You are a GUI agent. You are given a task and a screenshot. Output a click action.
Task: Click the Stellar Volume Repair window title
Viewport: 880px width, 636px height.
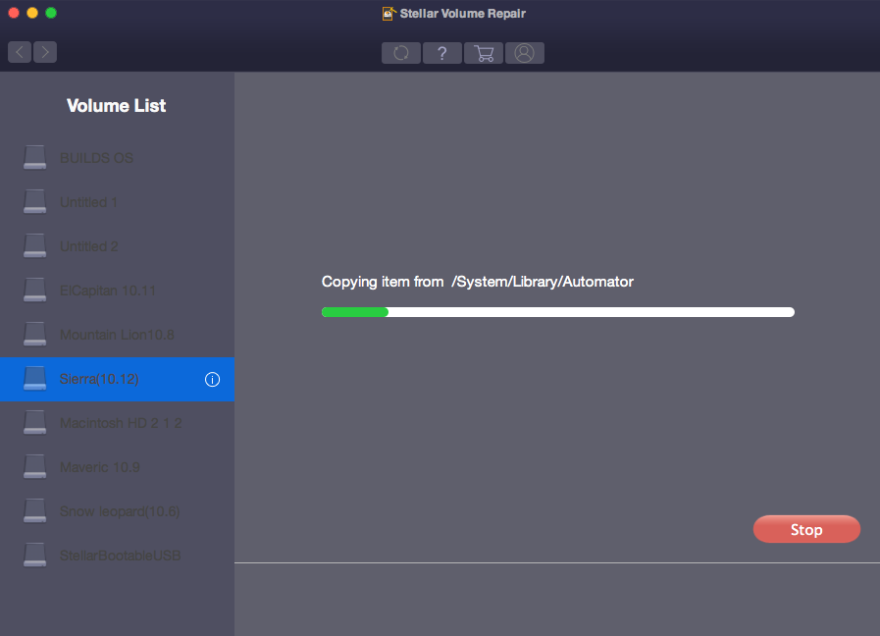(x=462, y=14)
